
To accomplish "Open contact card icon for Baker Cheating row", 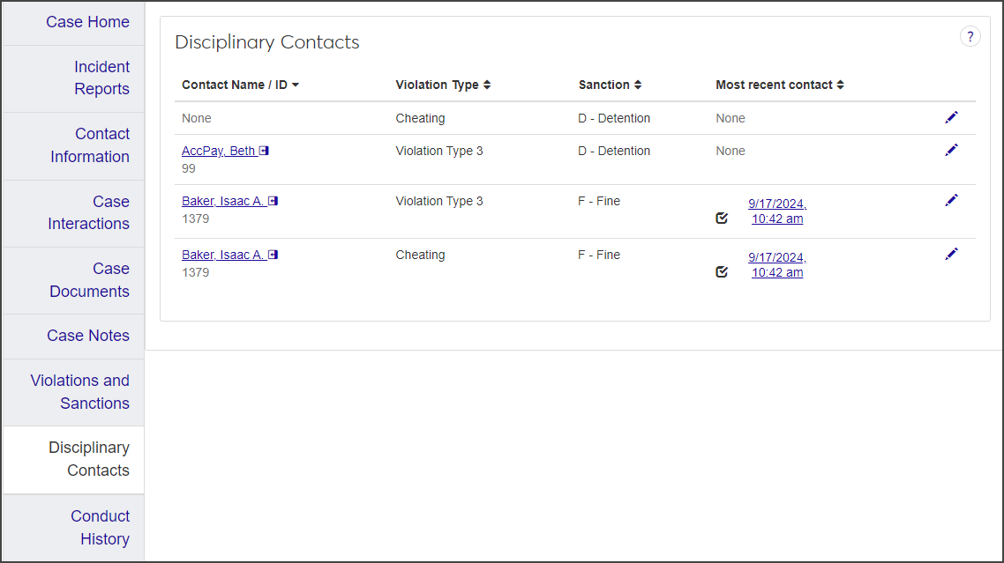I will click(273, 255).
